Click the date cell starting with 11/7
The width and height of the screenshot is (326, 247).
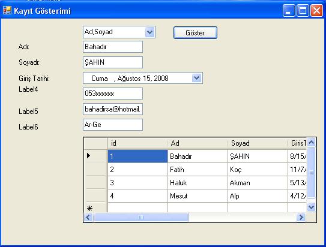pyautogui.click(x=297, y=170)
